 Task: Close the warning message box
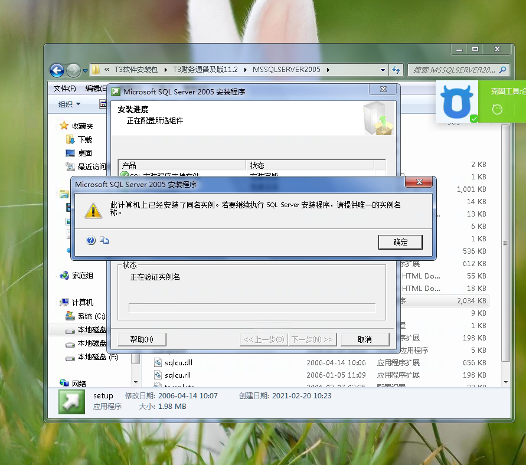pos(419,182)
